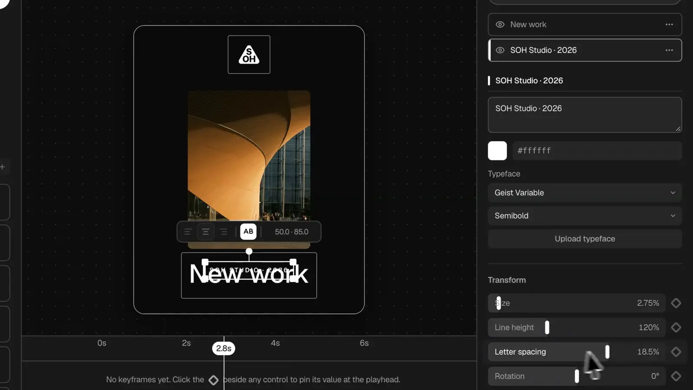693x390 pixels.
Task: Align text right in floating toolbar
Action: click(223, 232)
